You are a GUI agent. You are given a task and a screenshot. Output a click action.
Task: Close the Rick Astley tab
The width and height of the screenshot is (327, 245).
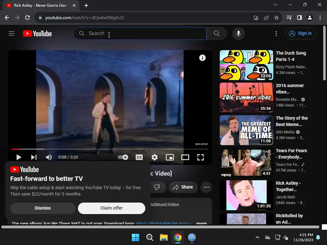pos(74,5)
